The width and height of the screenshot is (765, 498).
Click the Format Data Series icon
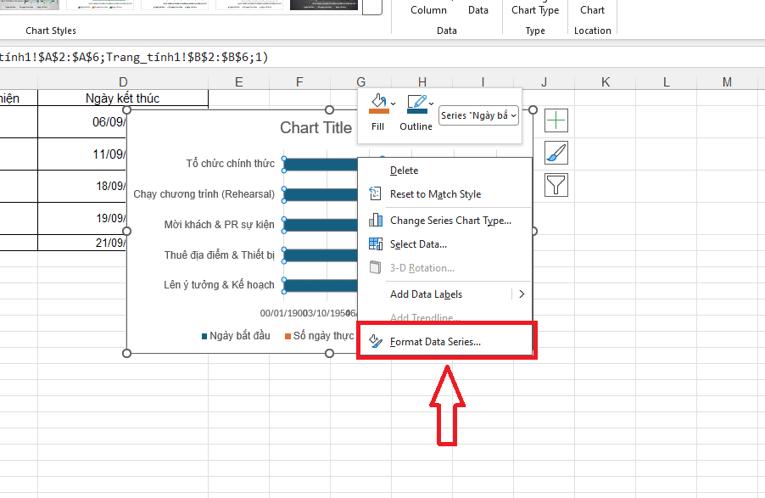(375, 341)
